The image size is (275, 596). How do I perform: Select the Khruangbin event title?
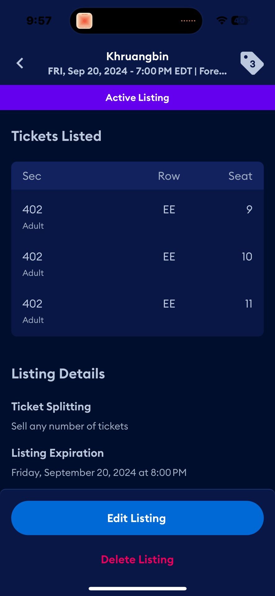137,56
